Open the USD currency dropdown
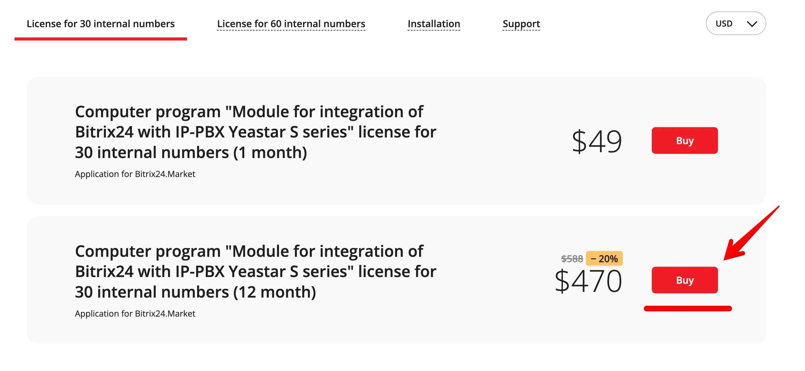 [735, 24]
